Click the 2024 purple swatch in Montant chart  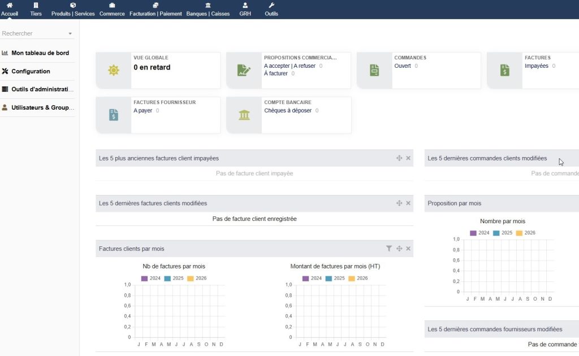[306, 279]
